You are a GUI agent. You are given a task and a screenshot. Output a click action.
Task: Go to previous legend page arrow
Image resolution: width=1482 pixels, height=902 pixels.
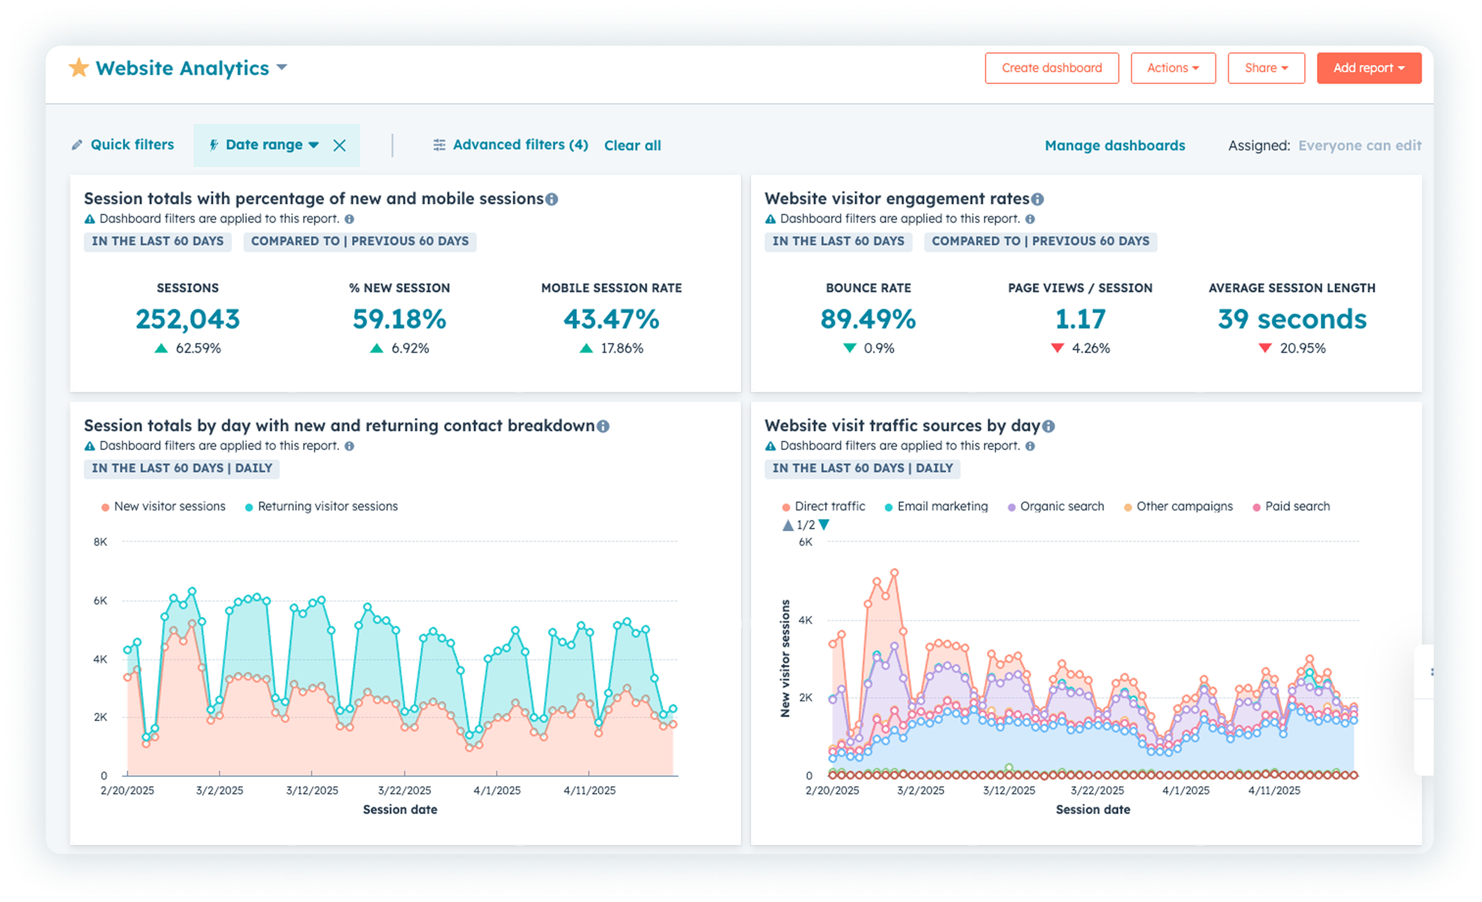787,526
